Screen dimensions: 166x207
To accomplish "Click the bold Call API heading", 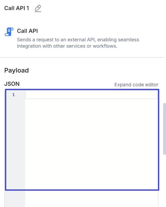I will pos(27,31).
